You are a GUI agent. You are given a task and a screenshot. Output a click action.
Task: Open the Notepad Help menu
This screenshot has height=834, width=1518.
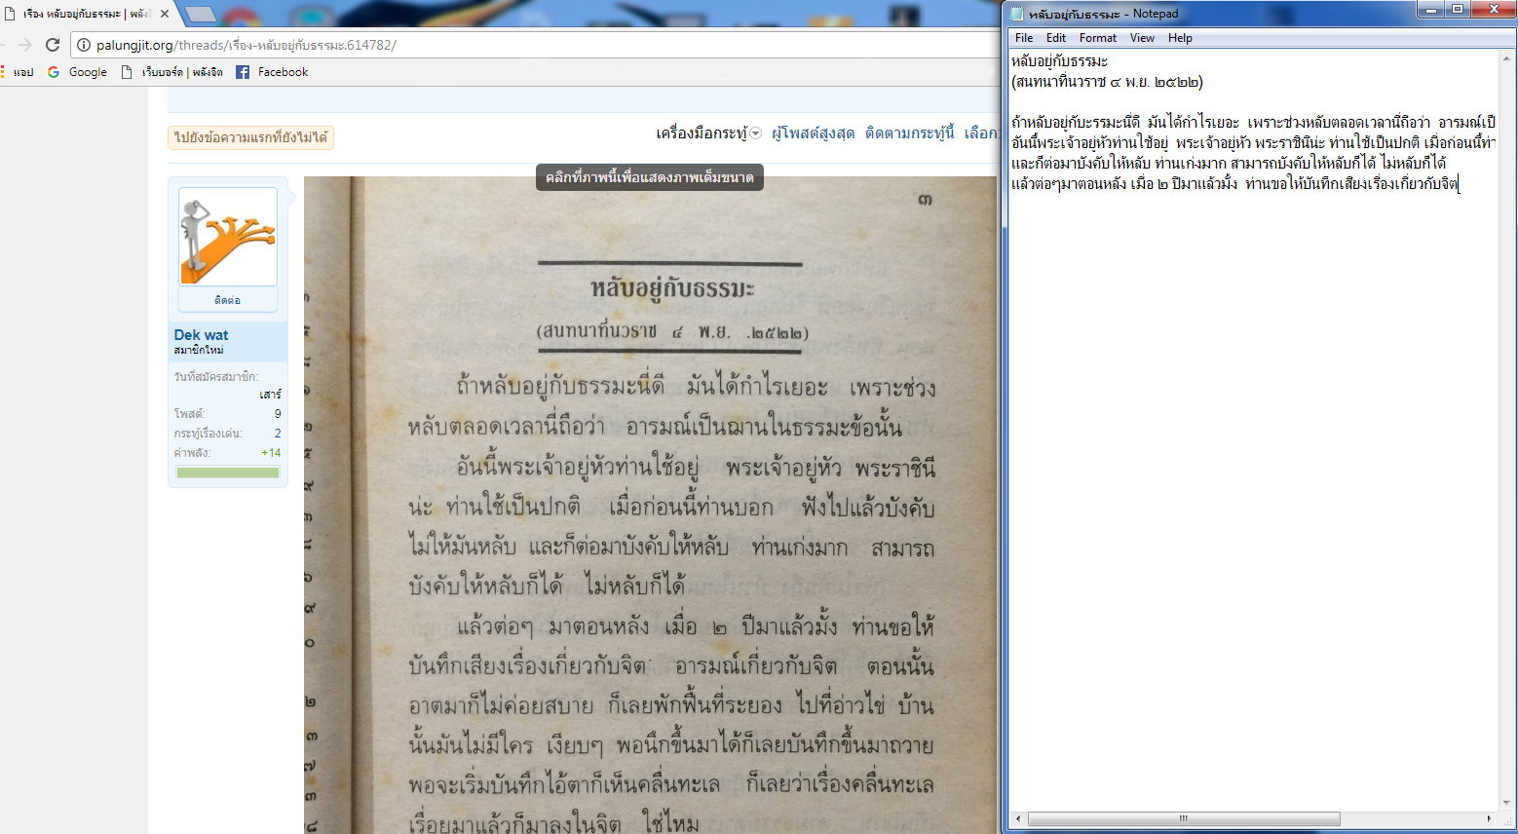[1180, 38]
